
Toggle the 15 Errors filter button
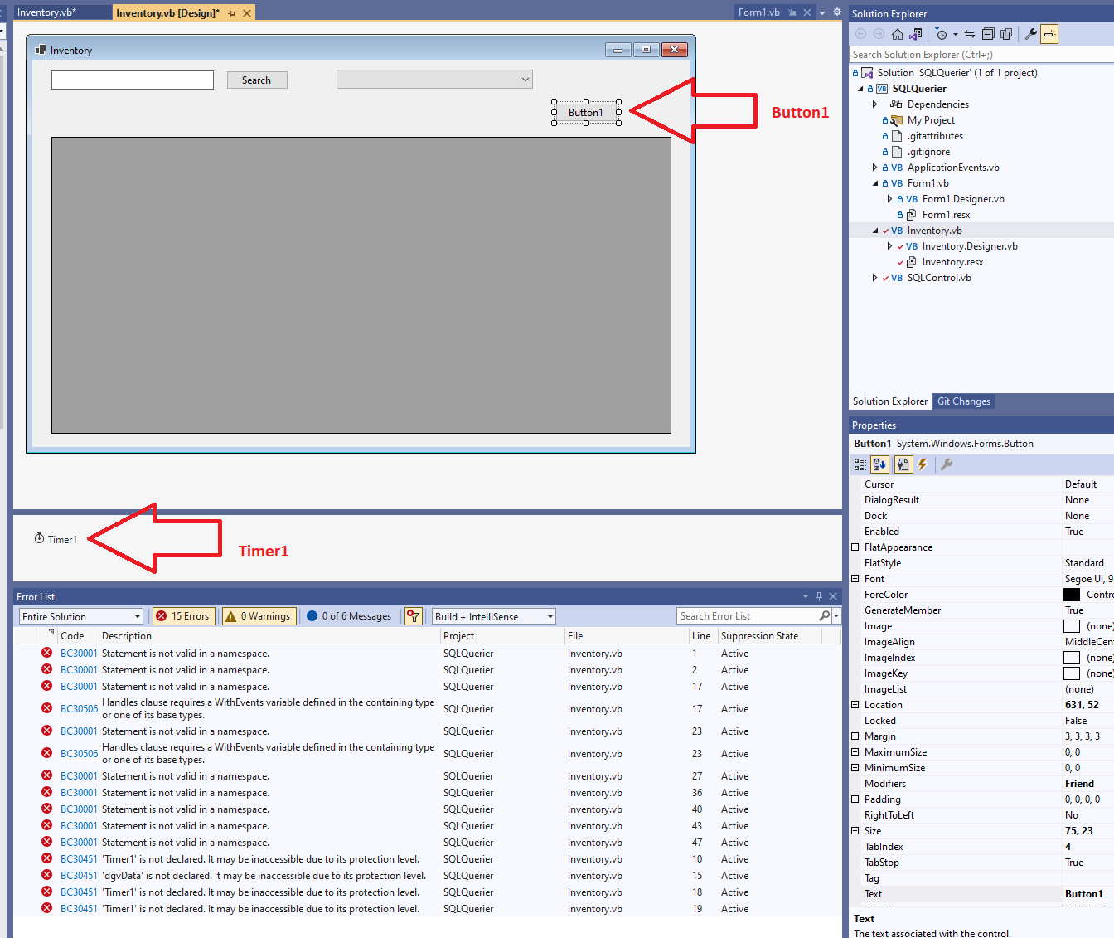tap(183, 616)
